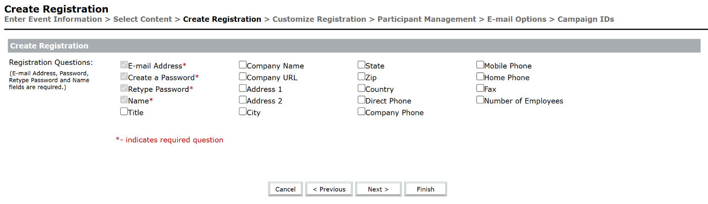Toggle the State checkbox
Viewport: 708px width, 204px height.
(362, 65)
